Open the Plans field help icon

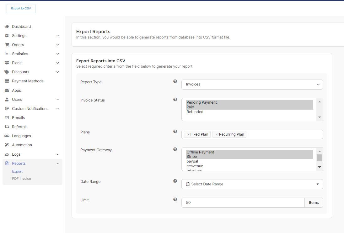click(x=175, y=132)
